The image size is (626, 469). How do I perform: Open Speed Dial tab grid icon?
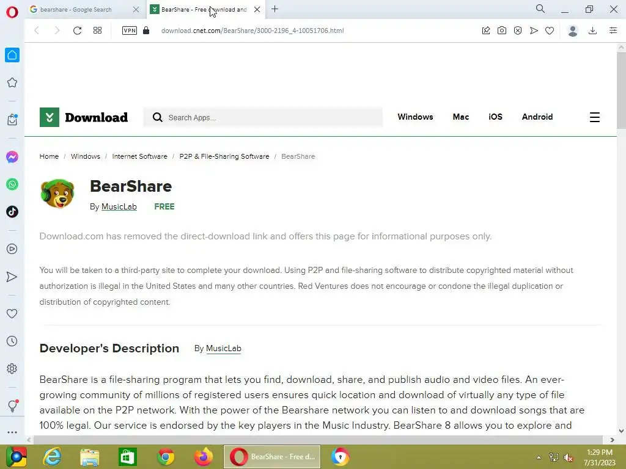(x=97, y=31)
